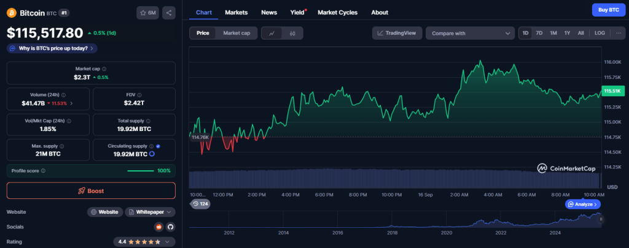Select the 7D time range
629x248 pixels.
click(x=539, y=33)
